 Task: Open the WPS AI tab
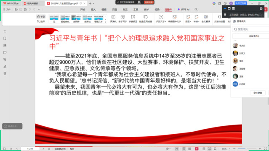pyautogui.click(x=184, y=9)
